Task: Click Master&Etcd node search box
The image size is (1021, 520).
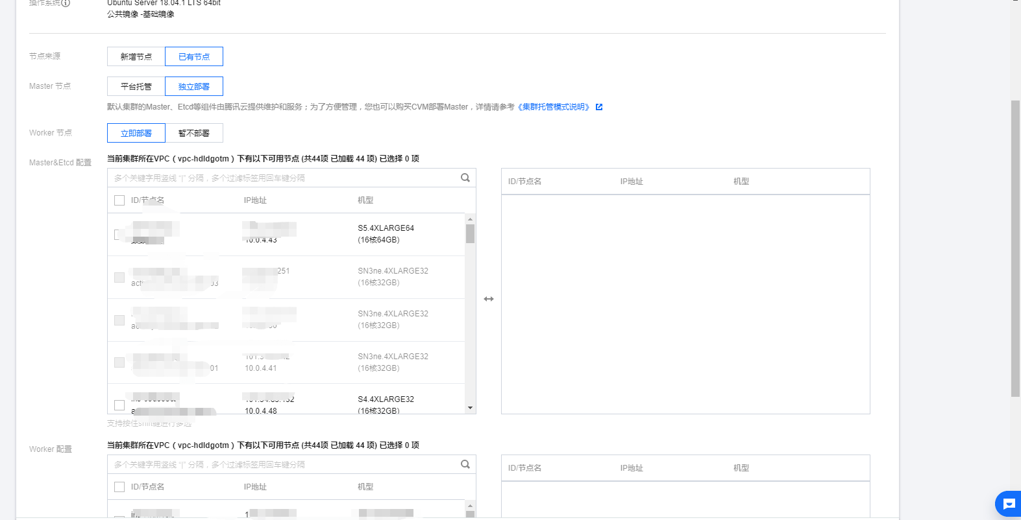Action: tap(284, 178)
